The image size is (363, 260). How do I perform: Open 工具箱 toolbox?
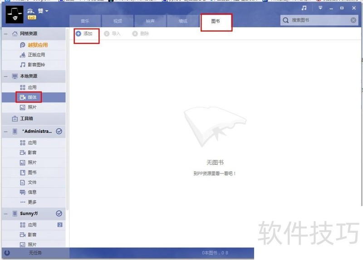[x=26, y=119]
